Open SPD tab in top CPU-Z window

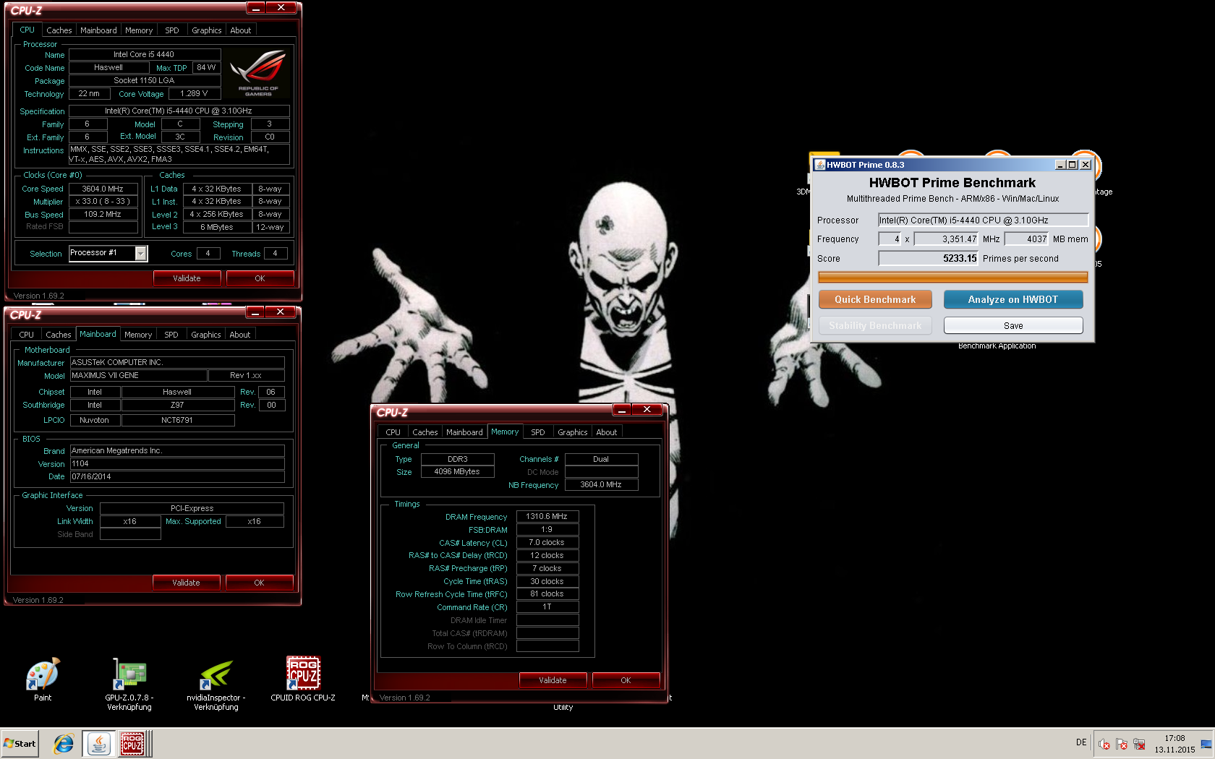coord(172,30)
